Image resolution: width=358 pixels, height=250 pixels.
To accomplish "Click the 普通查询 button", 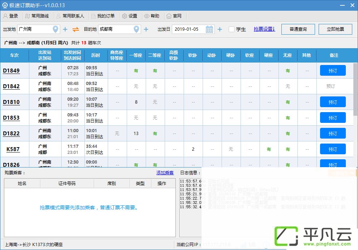I will 298,29.
